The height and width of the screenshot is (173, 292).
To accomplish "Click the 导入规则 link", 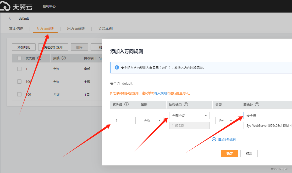I will pyautogui.click(x=160, y=93).
